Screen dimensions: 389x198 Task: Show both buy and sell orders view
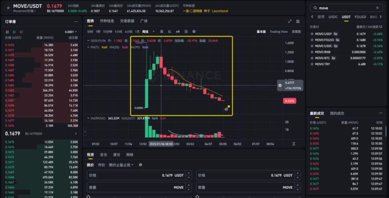tap(7, 32)
